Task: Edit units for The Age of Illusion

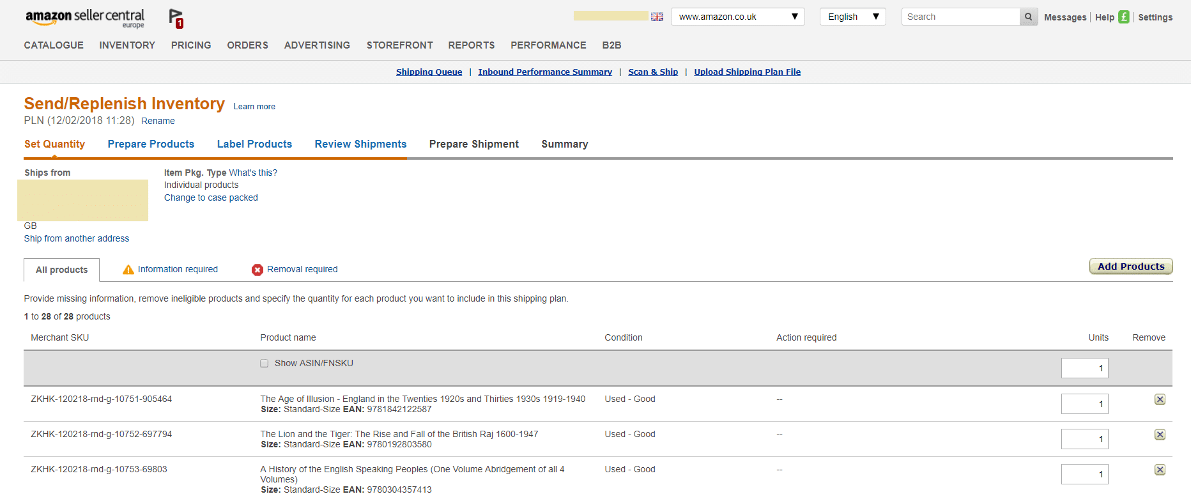Action: tap(1084, 404)
